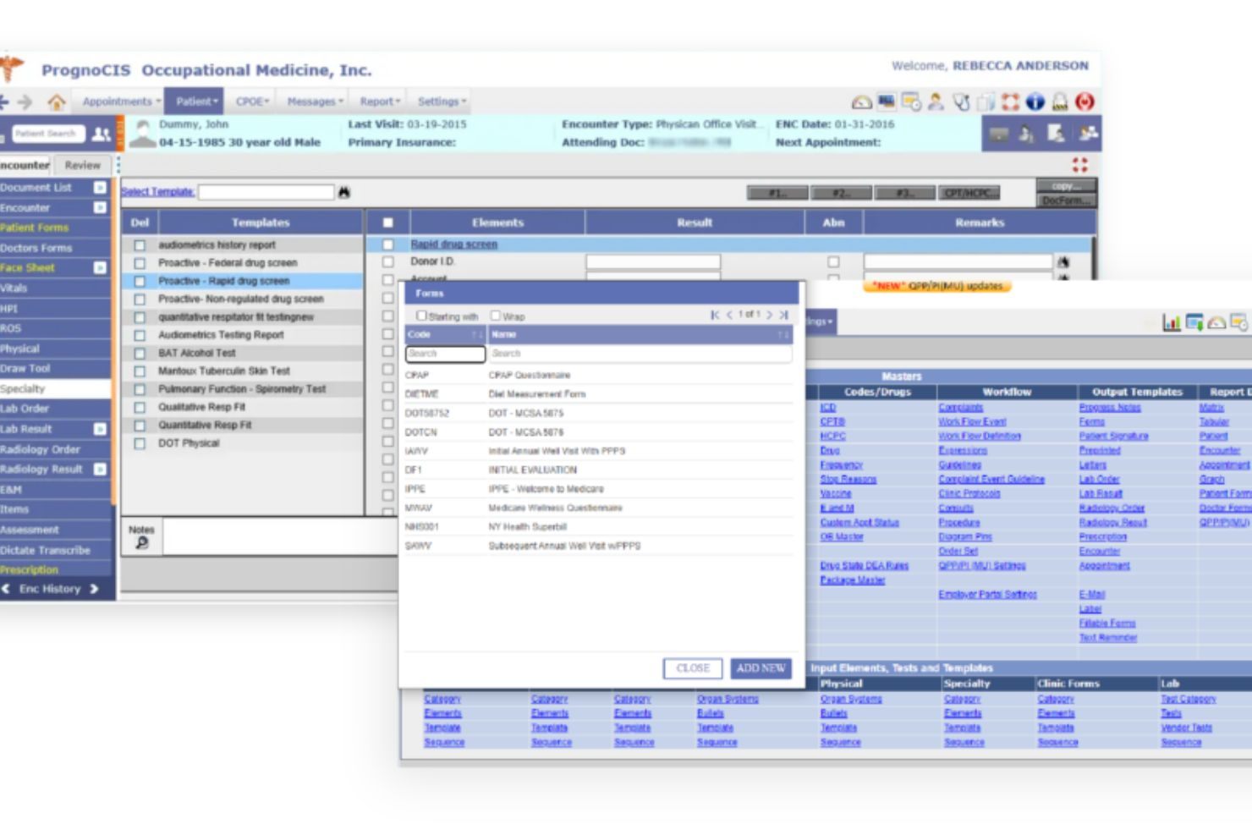Click bar chart icon in the settings window

point(1172,322)
